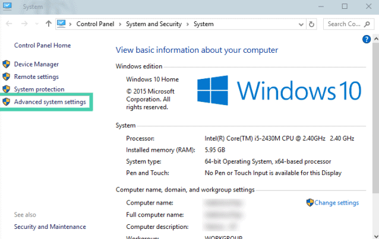
Task: Select the Windows 10 Home edition text
Action: coord(152,79)
